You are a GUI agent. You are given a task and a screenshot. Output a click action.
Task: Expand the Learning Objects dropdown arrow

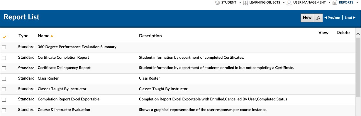tap(284, 3)
